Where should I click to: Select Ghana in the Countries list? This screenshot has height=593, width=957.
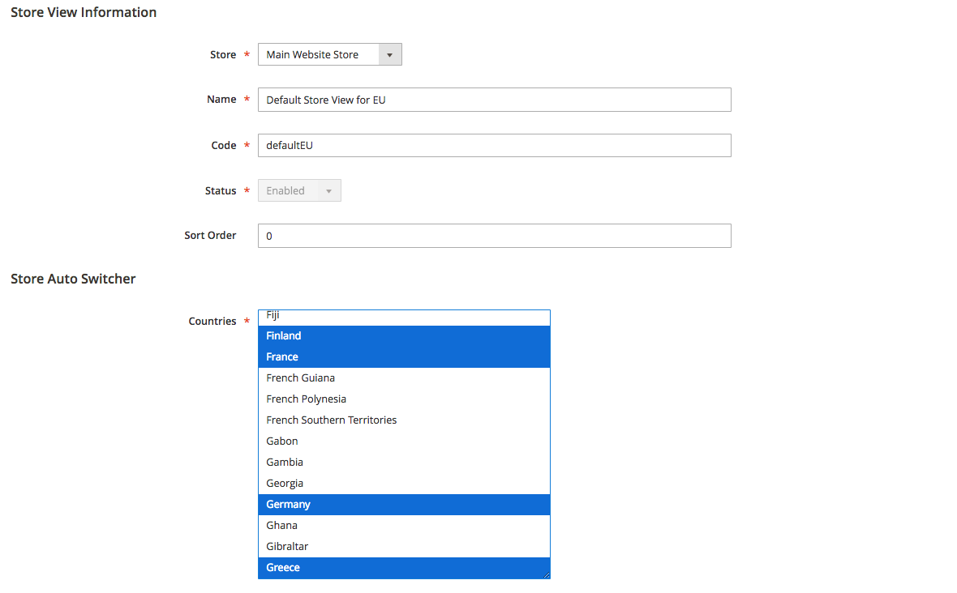tap(404, 525)
